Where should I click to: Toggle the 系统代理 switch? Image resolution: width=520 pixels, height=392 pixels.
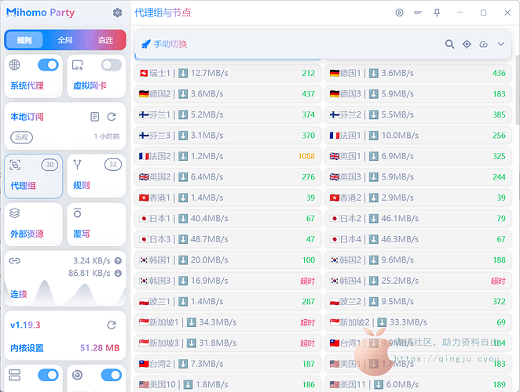[x=48, y=65]
